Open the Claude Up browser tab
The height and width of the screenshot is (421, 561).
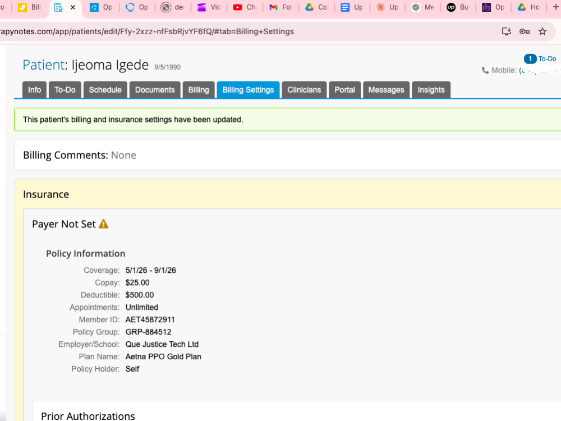pos(388,7)
